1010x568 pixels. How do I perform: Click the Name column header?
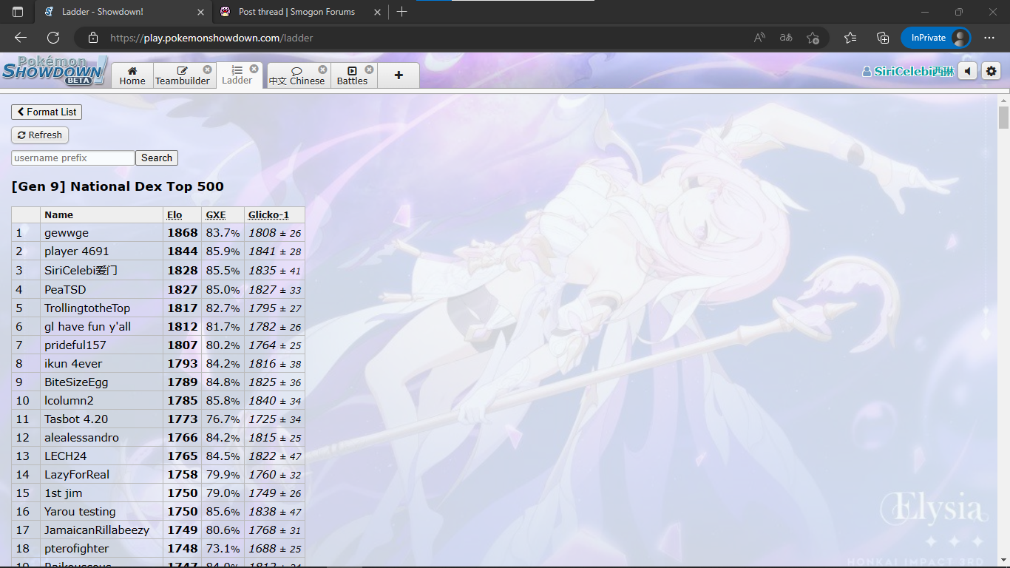(x=58, y=214)
